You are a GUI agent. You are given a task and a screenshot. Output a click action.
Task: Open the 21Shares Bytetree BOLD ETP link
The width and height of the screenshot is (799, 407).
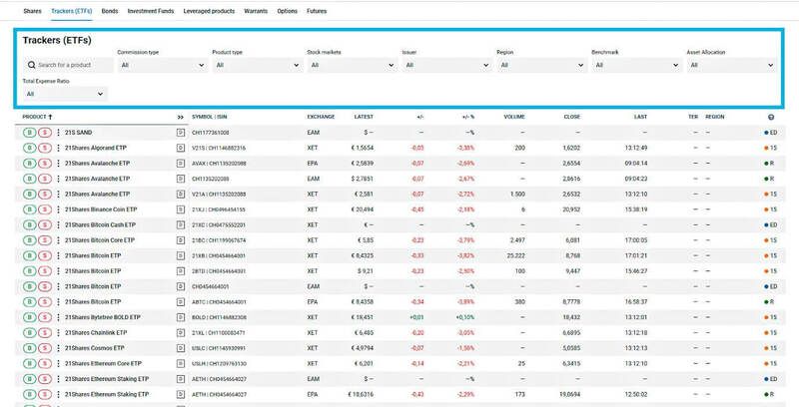103,317
